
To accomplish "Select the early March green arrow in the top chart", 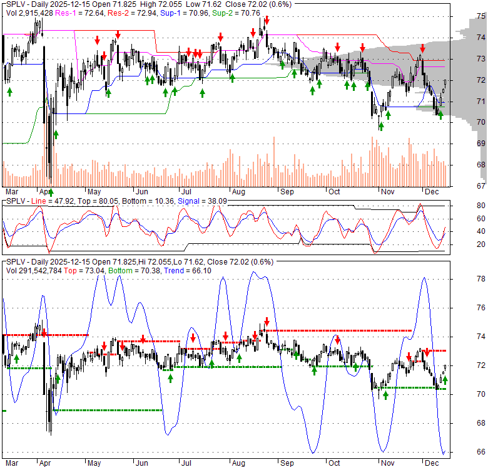I will pos(9,92).
